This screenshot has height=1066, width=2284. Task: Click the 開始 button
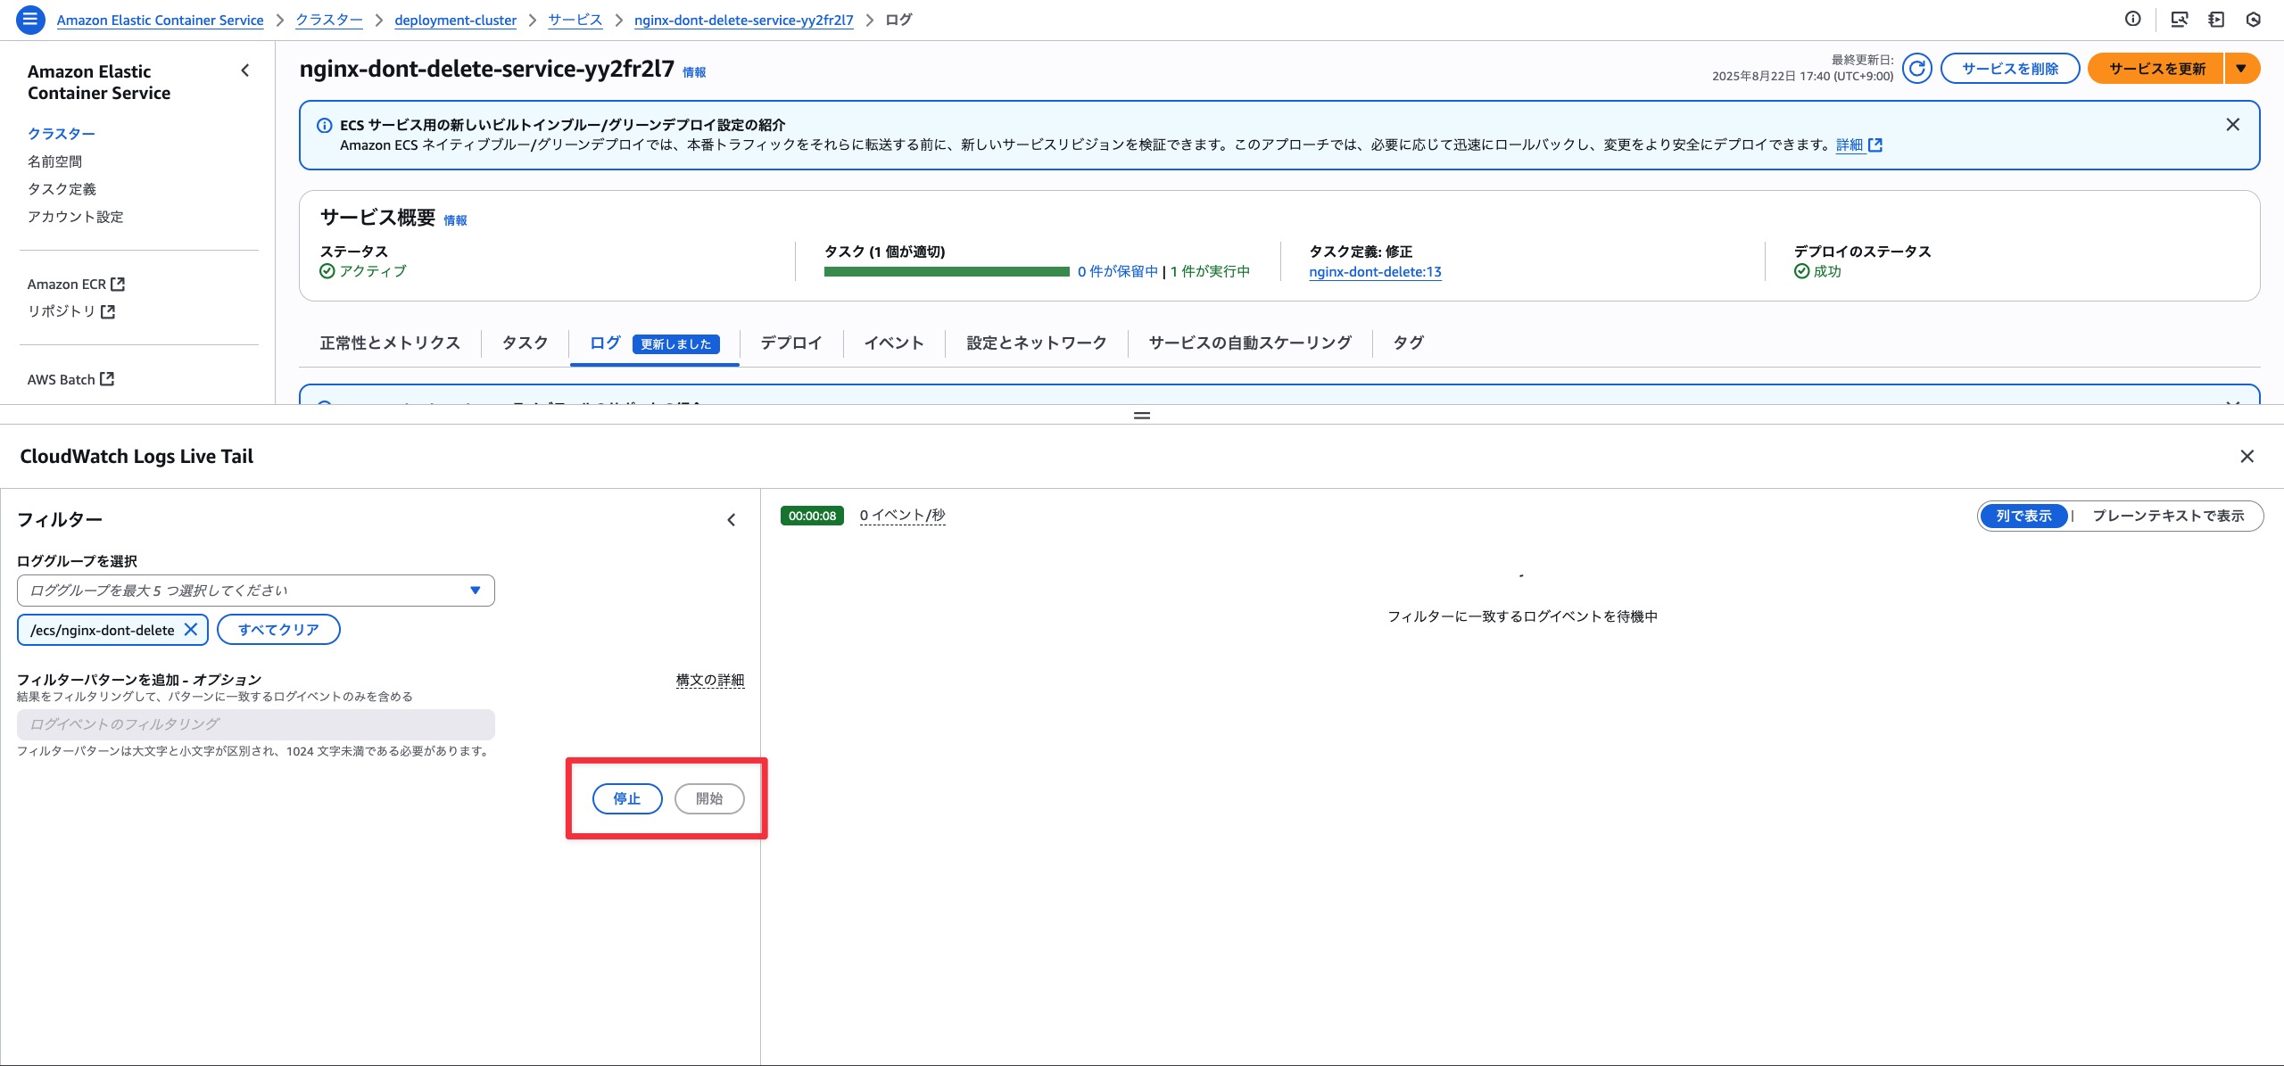click(709, 799)
